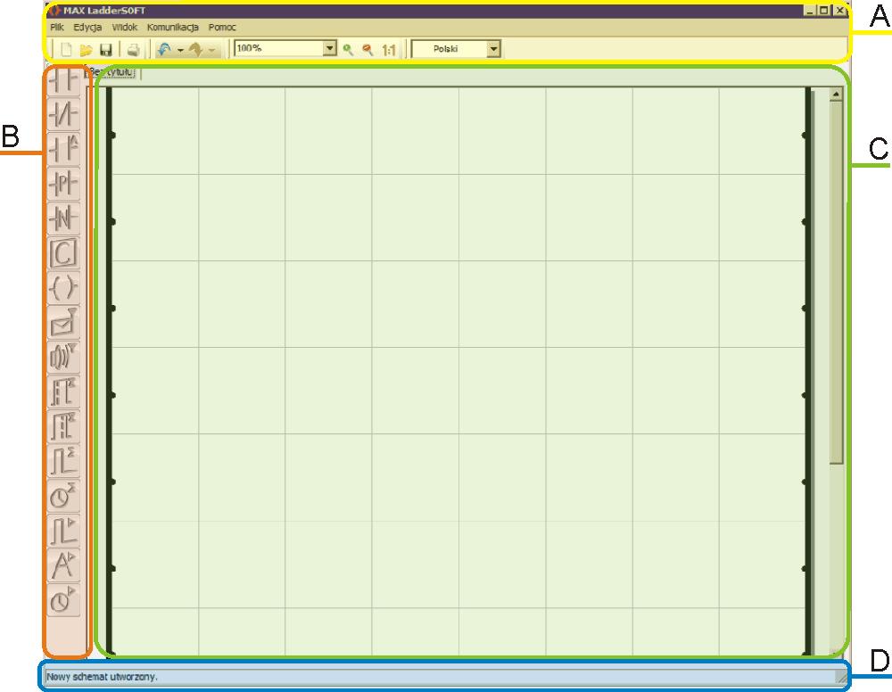892x692 pixels.
Task: Select the pulse with dashed right edge tool
Action: (x=63, y=426)
